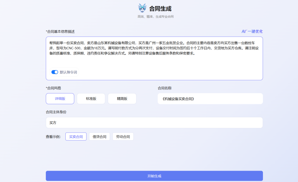Click the 查看示例: label
This screenshot has width=298, height=182.
click(54, 137)
